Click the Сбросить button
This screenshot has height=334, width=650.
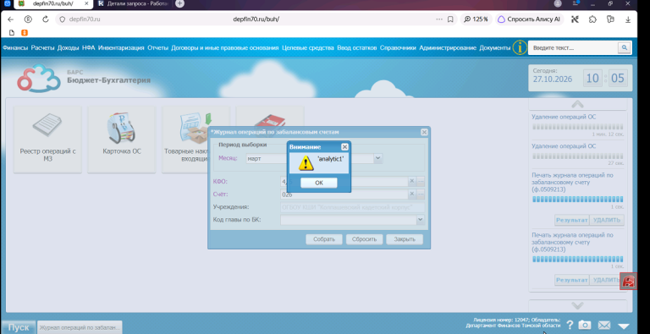pos(364,239)
